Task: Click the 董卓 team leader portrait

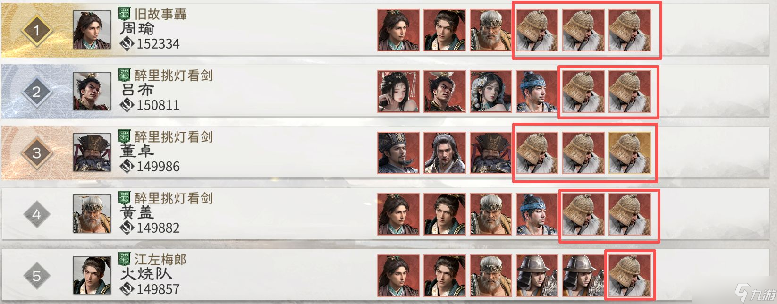Action: [x=92, y=153]
